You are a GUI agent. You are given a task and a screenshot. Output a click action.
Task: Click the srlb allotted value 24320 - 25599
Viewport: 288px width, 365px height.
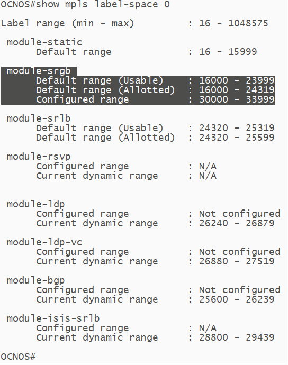tap(237, 138)
